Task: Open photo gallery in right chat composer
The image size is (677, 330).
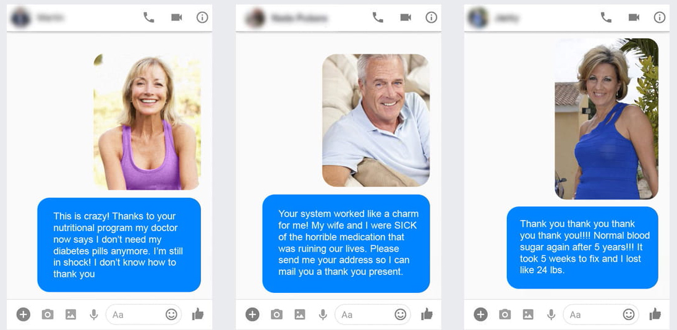Action: tap(528, 315)
